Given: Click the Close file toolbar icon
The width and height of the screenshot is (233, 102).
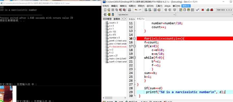Looking at the screenshot, I should [x=120, y=10].
